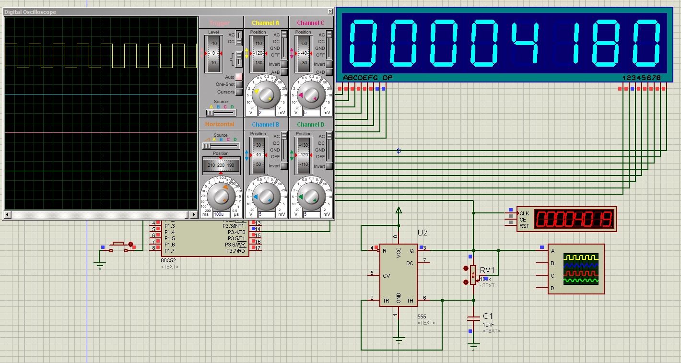Click Channel C volts-per-division knob
The height and width of the screenshot is (363, 681).
pos(311,95)
